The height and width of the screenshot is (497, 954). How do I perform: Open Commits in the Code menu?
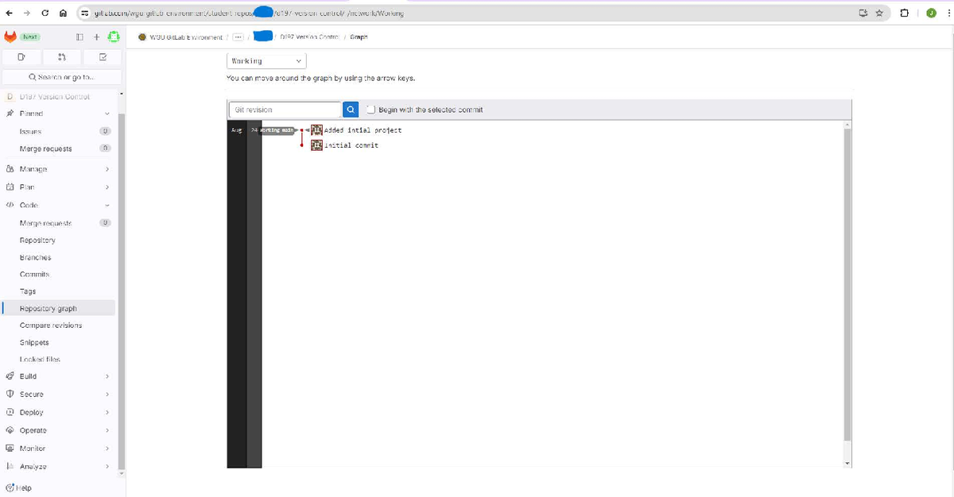click(34, 274)
